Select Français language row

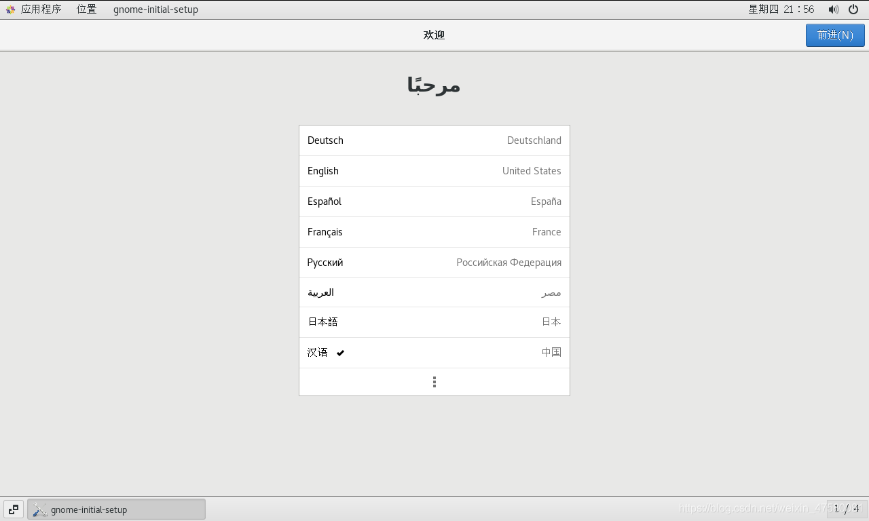click(x=434, y=232)
